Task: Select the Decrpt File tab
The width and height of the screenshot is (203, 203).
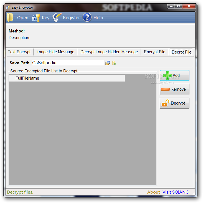Action: click(x=181, y=52)
